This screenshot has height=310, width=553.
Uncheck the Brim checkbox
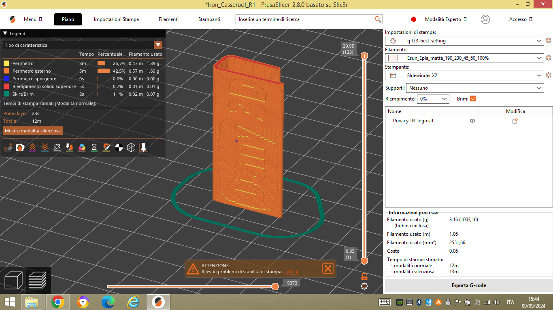pos(473,98)
